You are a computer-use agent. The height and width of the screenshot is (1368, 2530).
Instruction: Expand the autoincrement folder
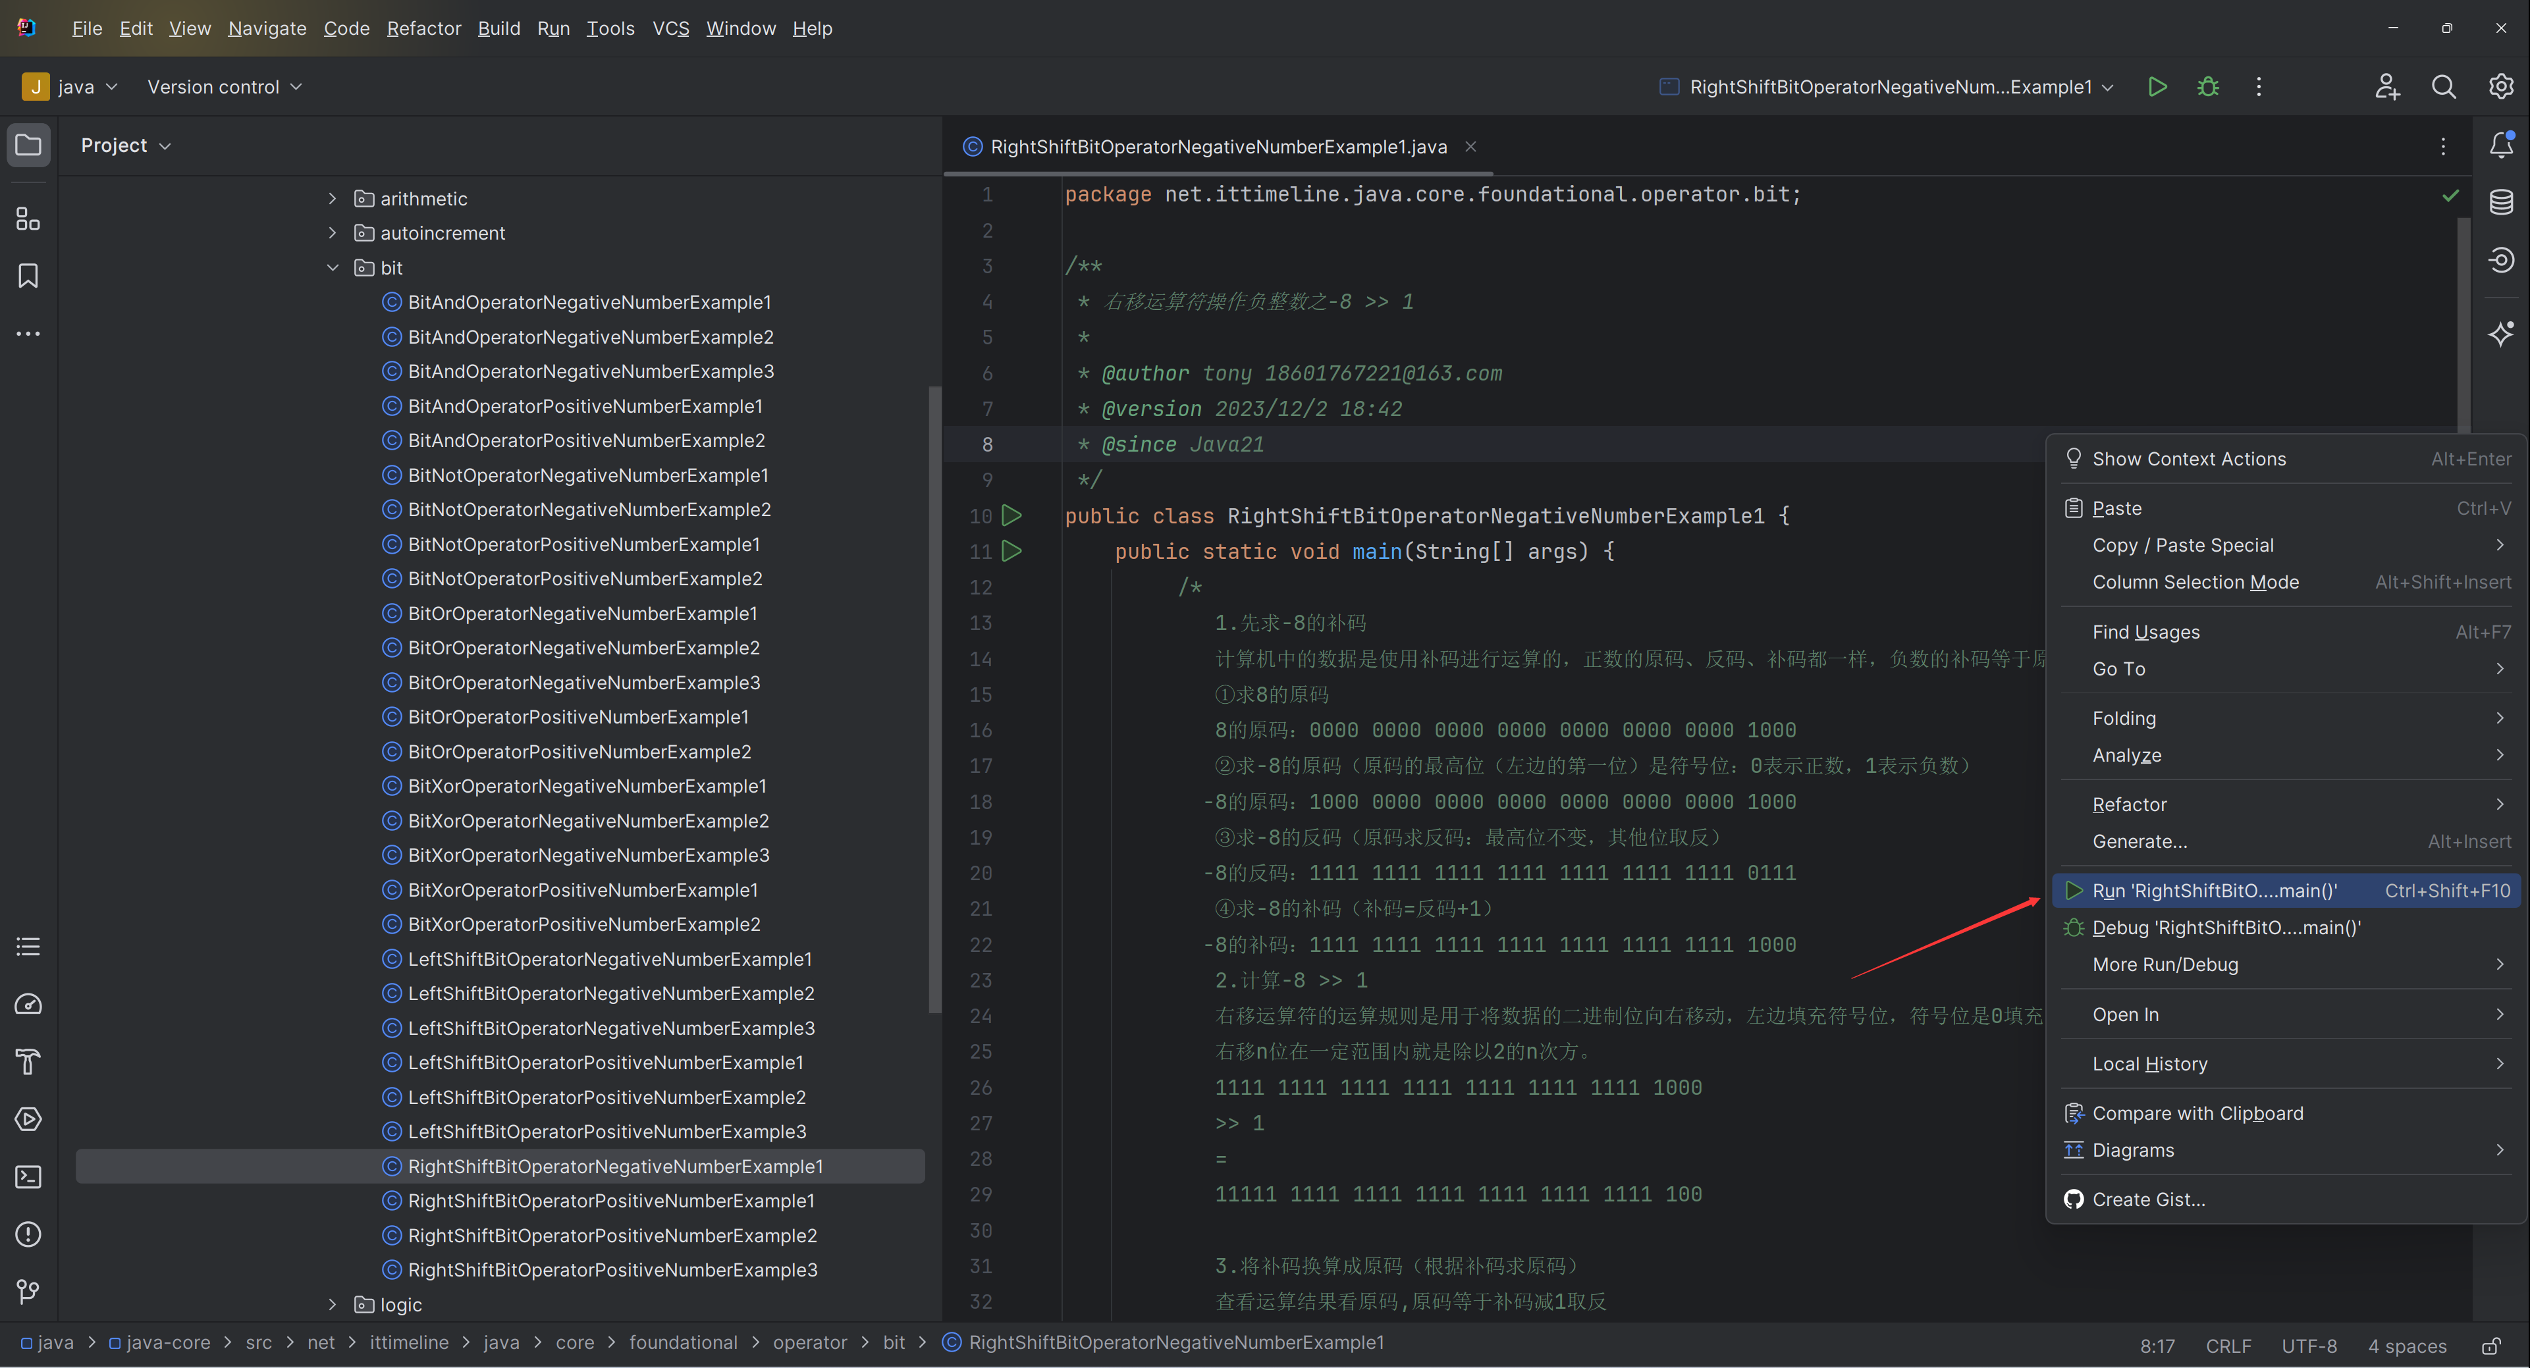332,233
